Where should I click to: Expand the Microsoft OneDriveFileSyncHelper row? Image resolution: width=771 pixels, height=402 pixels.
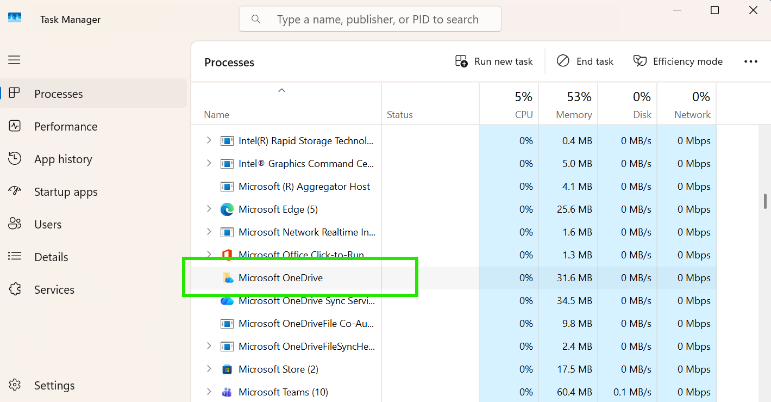tap(209, 347)
